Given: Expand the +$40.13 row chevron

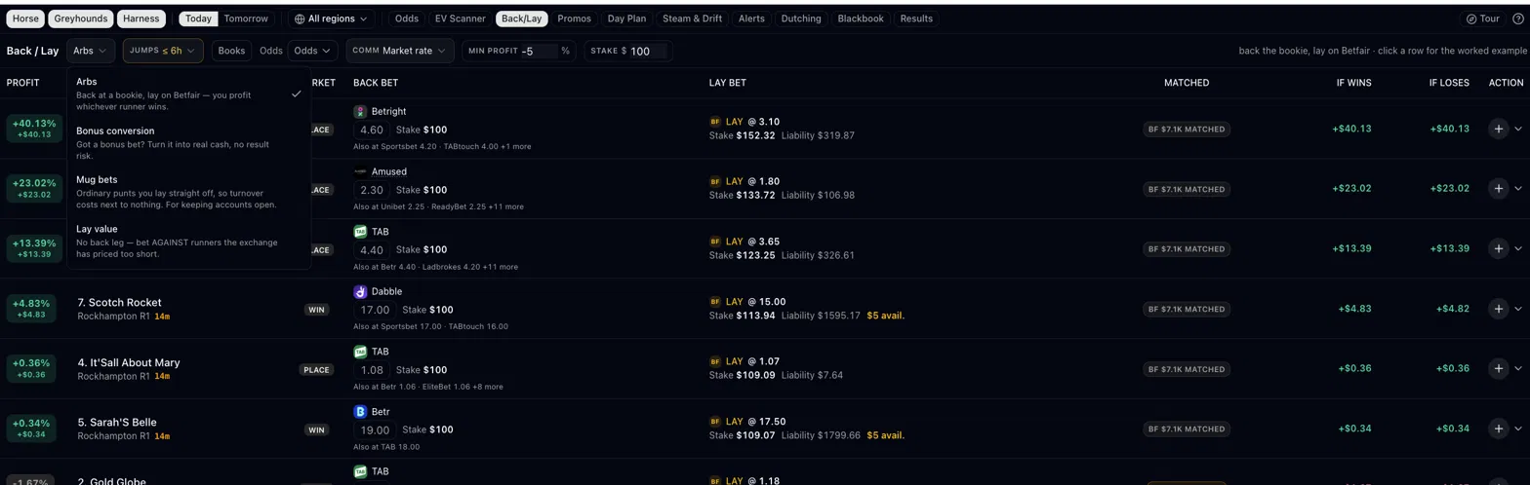Looking at the screenshot, I should pyautogui.click(x=1518, y=129).
